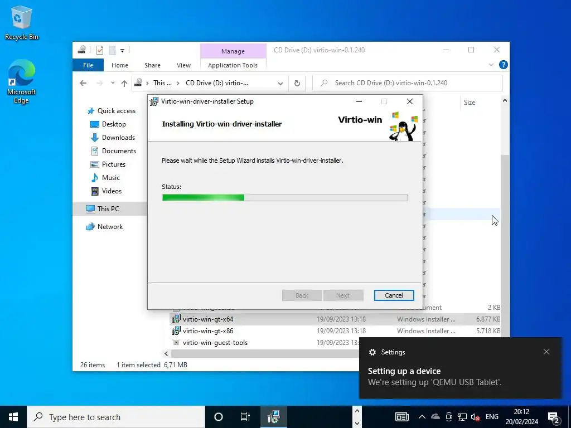Click the New folder quick access icon
The width and height of the screenshot is (571, 428).
(113, 50)
